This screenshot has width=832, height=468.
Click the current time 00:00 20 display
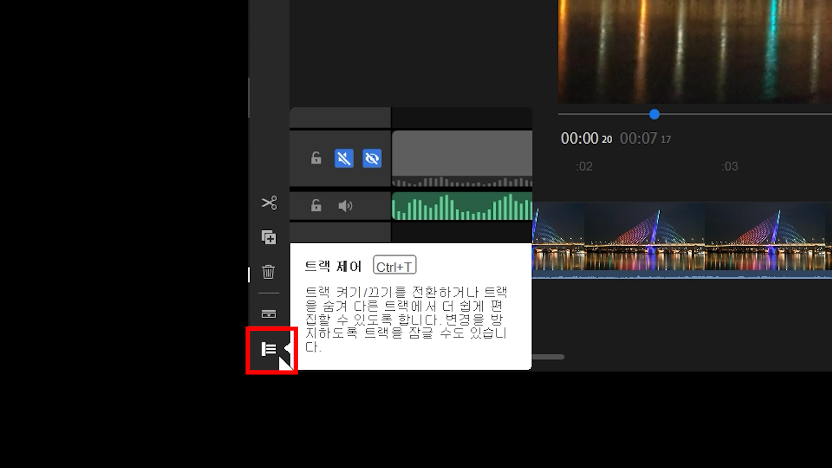pos(586,139)
